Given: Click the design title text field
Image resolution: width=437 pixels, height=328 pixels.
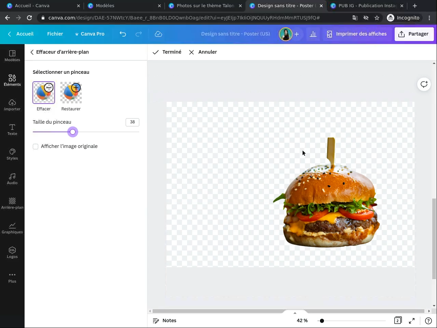Looking at the screenshot, I should click(x=236, y=34).
